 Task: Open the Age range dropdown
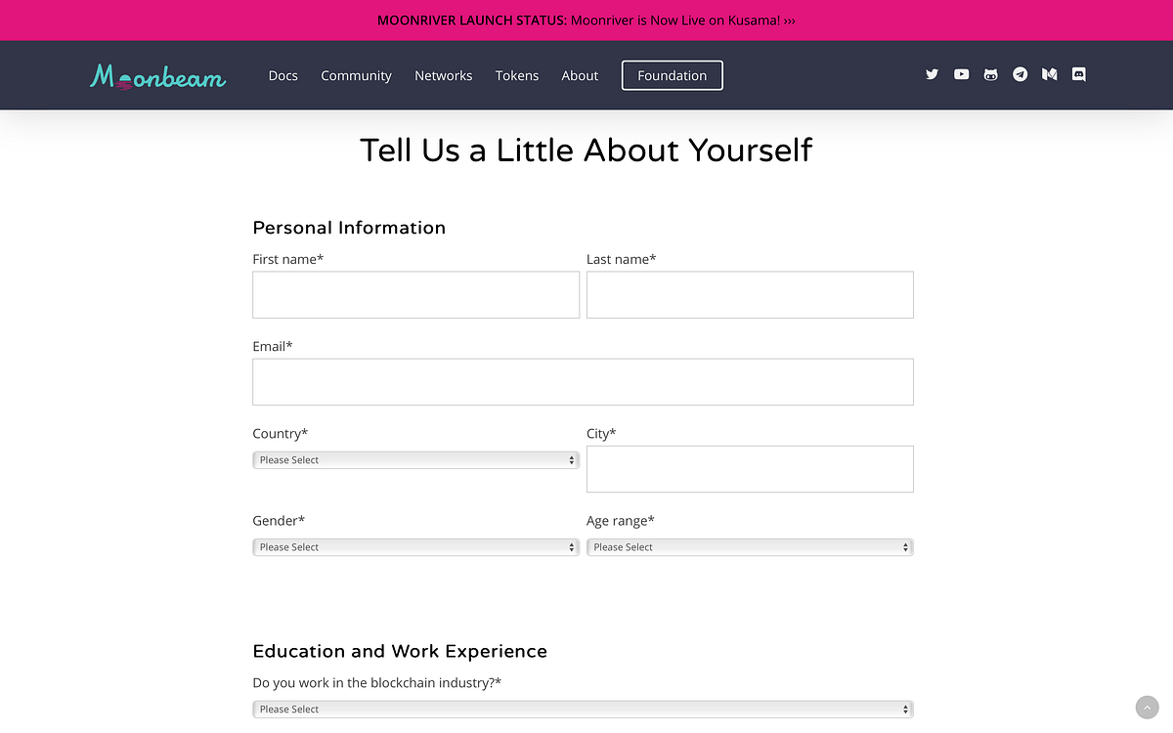tap(750, 546)
